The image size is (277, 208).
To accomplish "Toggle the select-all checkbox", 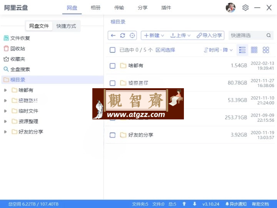I will click(x=112, y=50).
